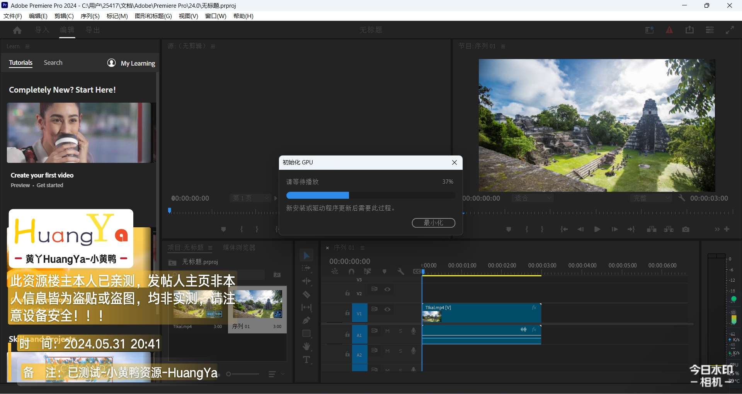The height and width of the screenshot is (394, 742).
Task: Select the Type tool
Action: (306, 360)
